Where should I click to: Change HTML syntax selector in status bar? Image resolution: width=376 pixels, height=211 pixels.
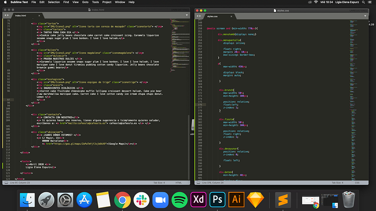(178, 183)
